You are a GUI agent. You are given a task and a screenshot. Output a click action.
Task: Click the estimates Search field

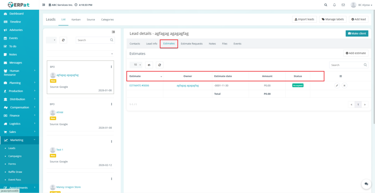tap(346, 65)
